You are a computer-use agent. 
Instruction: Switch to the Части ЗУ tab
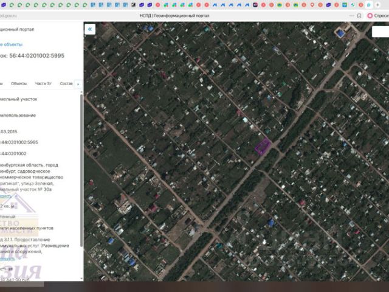43,83
